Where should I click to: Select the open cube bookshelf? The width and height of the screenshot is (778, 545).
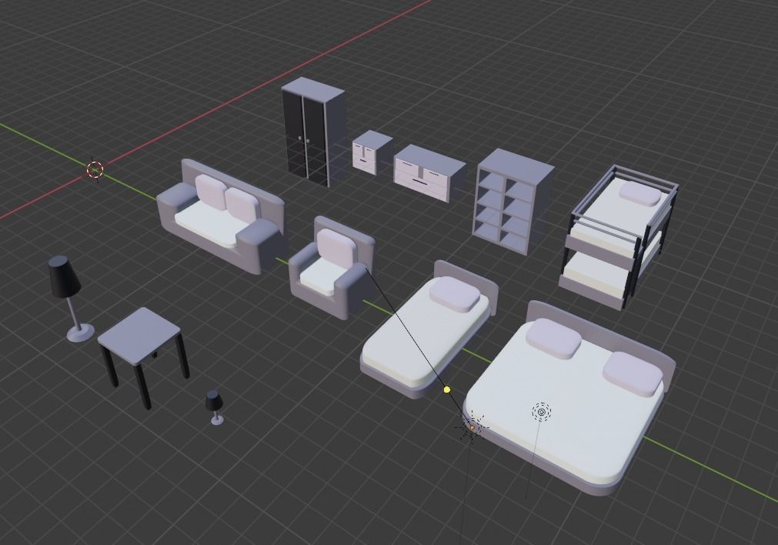(512, 201)
